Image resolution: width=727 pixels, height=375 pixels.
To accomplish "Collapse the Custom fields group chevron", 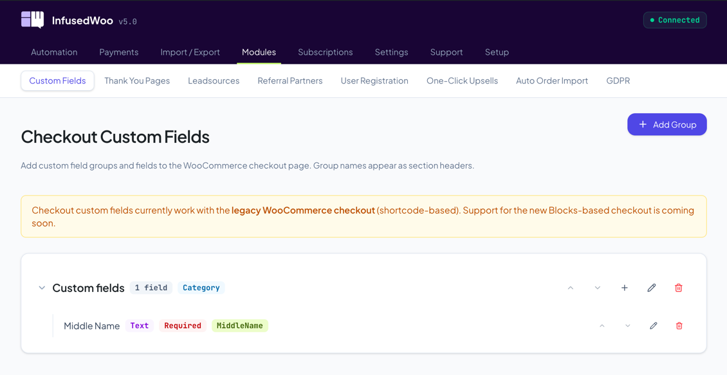I will pyautogui.click(x=42, y=288).
